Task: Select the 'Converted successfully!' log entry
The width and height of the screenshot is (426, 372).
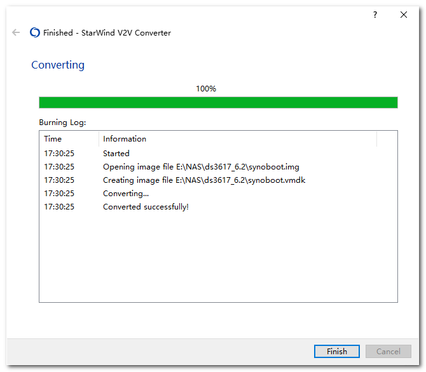Action: click(218, 206)
